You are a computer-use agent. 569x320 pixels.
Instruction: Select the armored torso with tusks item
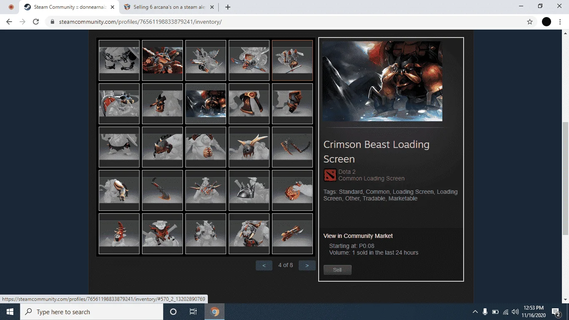click(249, 234)
